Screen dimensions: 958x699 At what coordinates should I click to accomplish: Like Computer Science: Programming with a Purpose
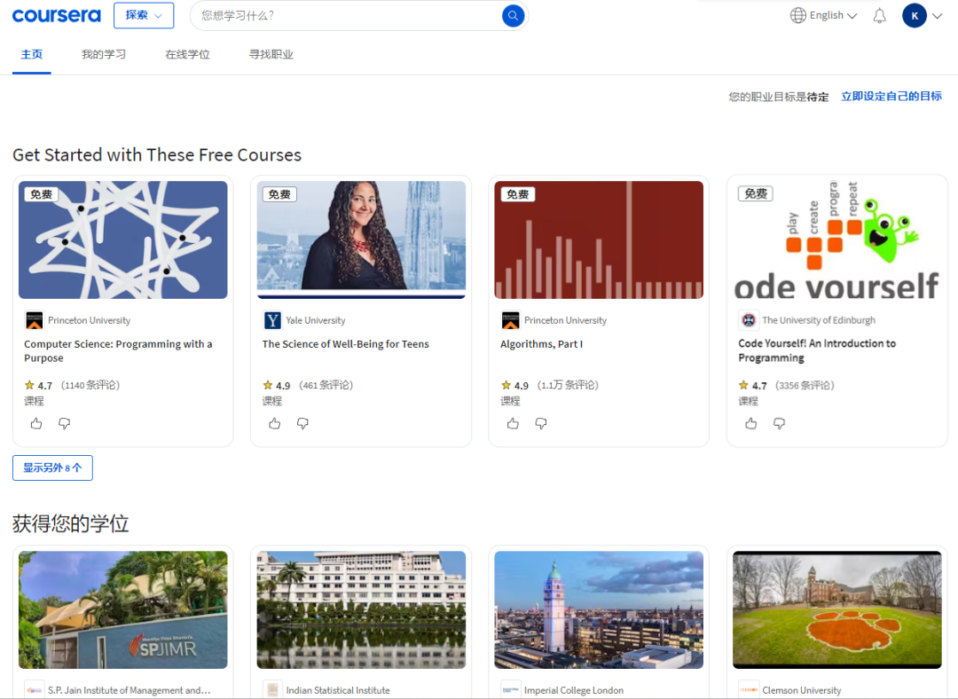[x=36, y=423]
